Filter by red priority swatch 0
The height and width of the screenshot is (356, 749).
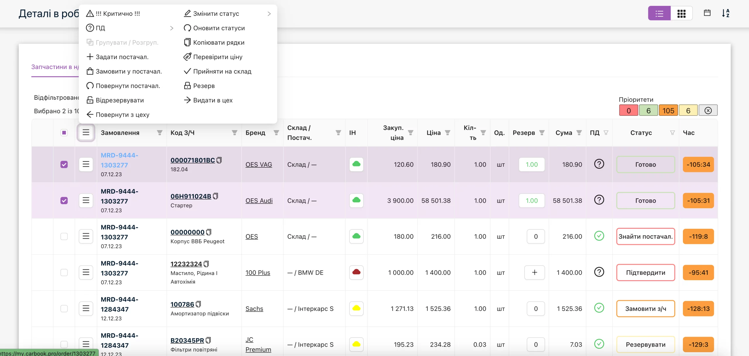pyautogui.click(x=628, y=111)
